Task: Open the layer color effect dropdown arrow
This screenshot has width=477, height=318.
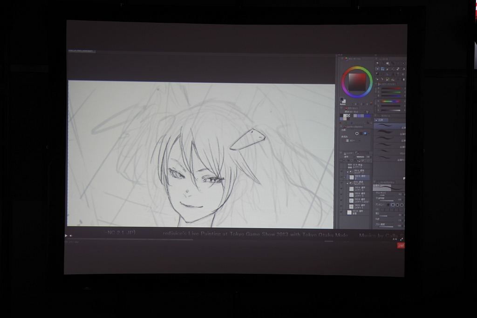Action: [369, 134]
